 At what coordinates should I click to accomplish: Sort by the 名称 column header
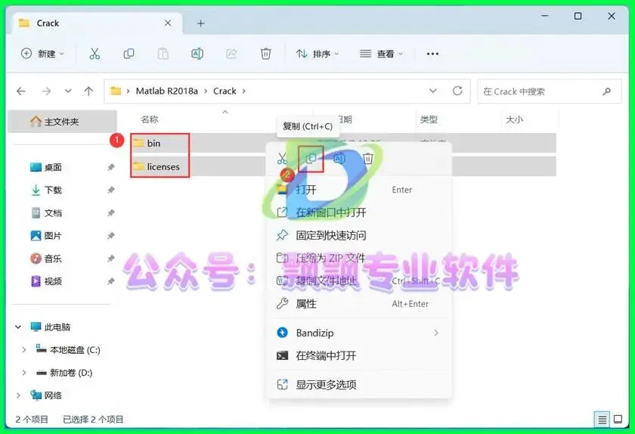(150, 119)
